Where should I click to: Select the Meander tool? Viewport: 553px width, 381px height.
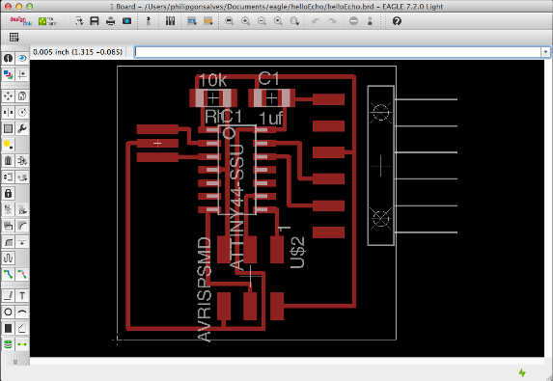pos(8,259)
